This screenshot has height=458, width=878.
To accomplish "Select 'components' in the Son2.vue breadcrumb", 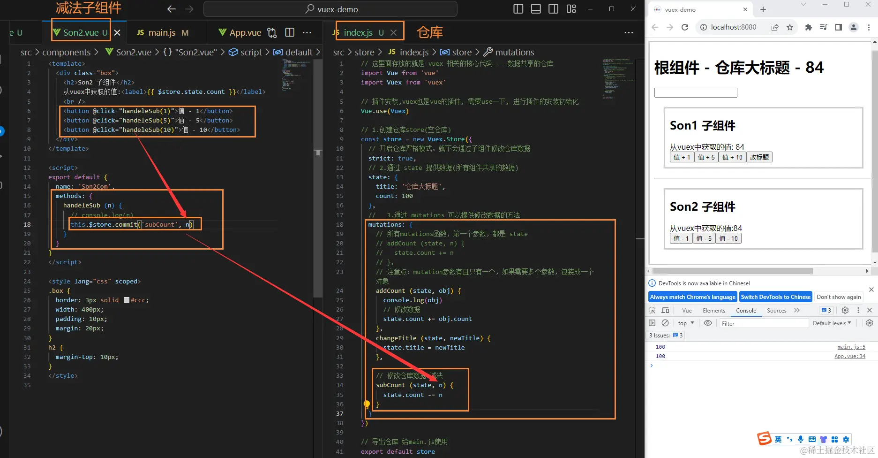I will click(66, 52).
